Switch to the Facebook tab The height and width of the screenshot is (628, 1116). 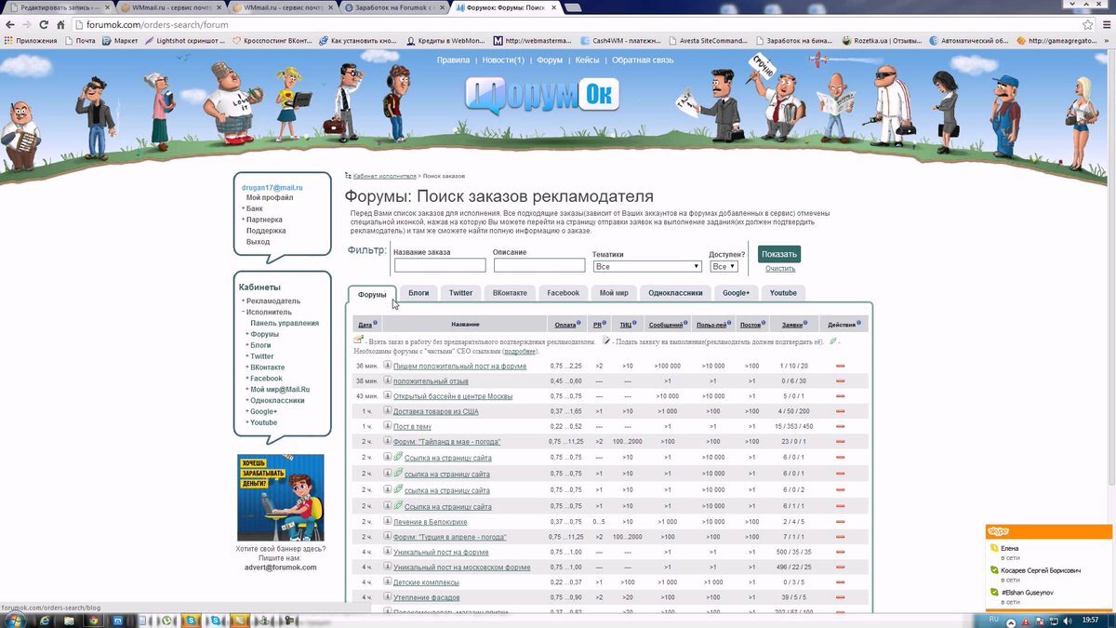[564, 293]
